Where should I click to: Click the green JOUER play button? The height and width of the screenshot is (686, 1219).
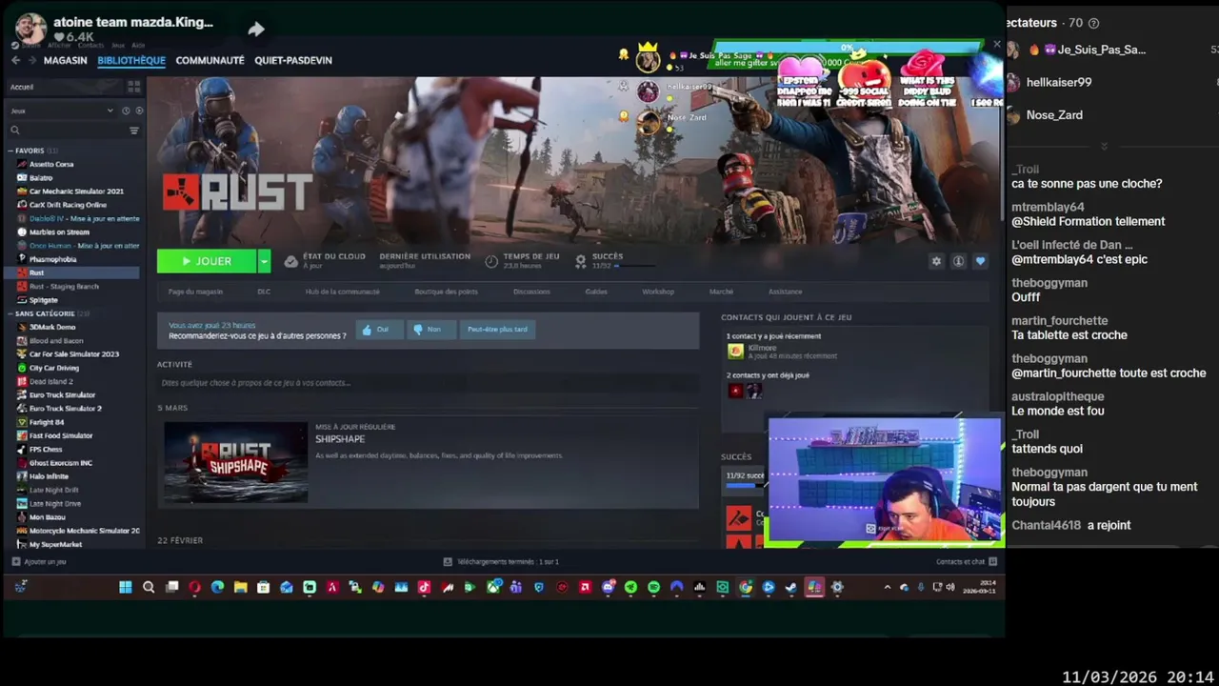coord(207,261)
